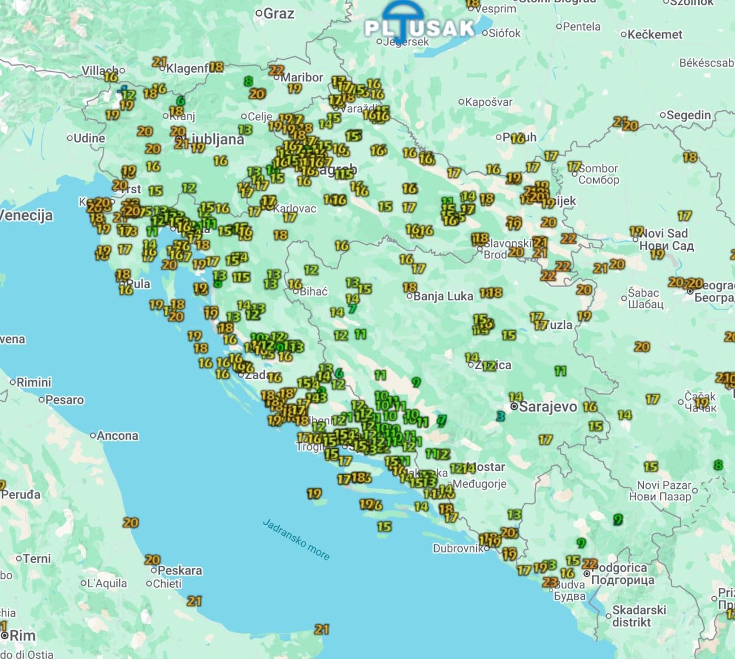The image size is (735, 659).
Task: Open the 22 temperature marker by Maribor
Action: pos(276,70)
